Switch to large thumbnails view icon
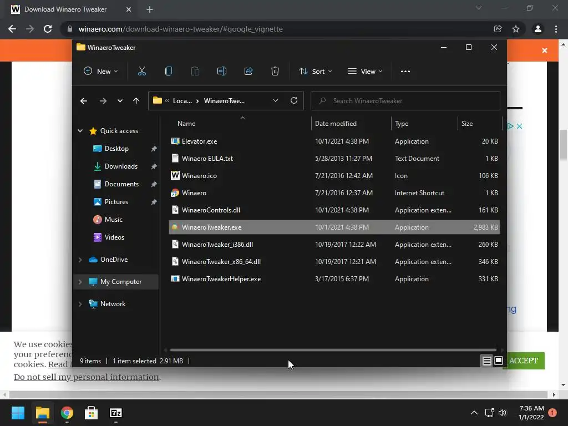 [499, 361]
